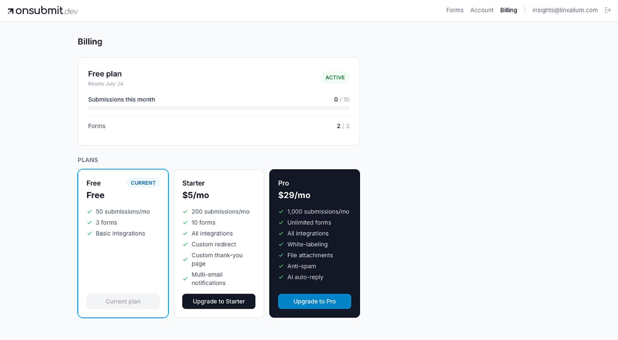
Task: Click the checkmark beside Unlimited forms
Action: pos(281,223)
